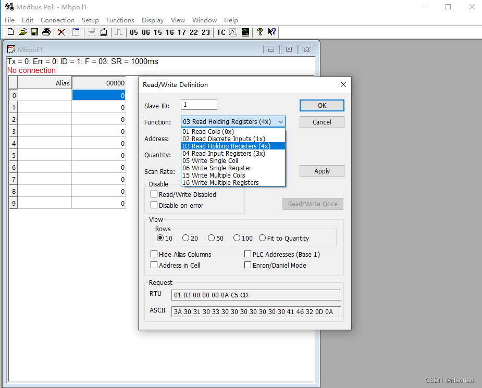The width and height of the screenshot is (482, 388).
Task: Click function 17 toolbar button
Action: (x=182, y=32)
